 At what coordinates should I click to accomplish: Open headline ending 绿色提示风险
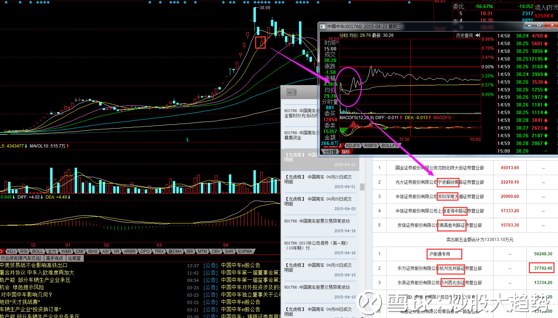[x=22, y=288]
